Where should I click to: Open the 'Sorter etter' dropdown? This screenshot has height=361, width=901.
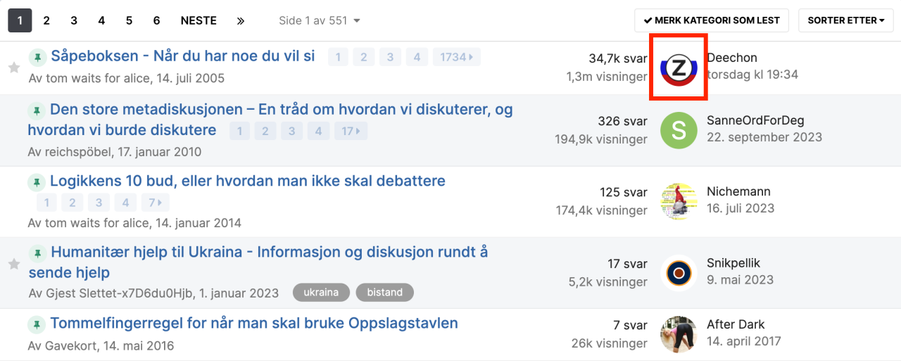pyautogui.click(x=845, y=20)
